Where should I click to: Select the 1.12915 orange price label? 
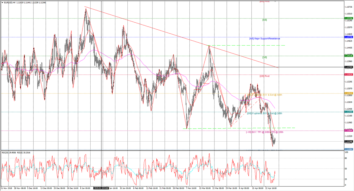(x=348, y=93)
